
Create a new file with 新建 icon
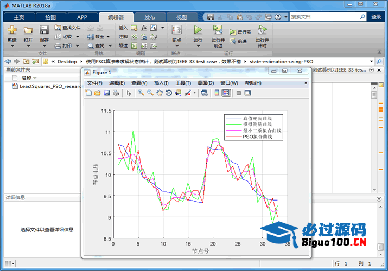(x=12, y=30)
